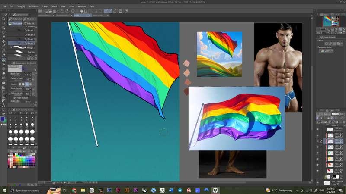346x194 pixels.
Task: Select the Eraser tool in the tool palette
Action: click(x=3, y=73)
